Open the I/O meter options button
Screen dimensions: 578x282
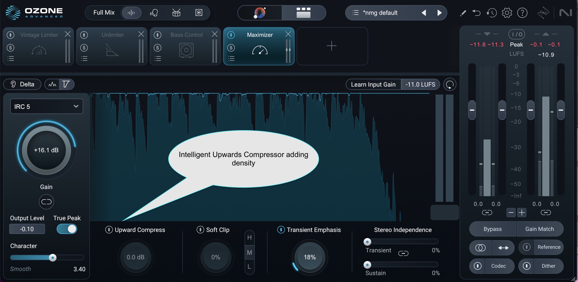pos(517,34)
